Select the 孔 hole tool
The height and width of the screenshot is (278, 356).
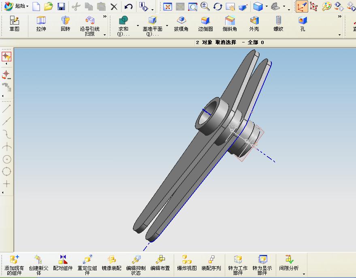pos(303,23)
